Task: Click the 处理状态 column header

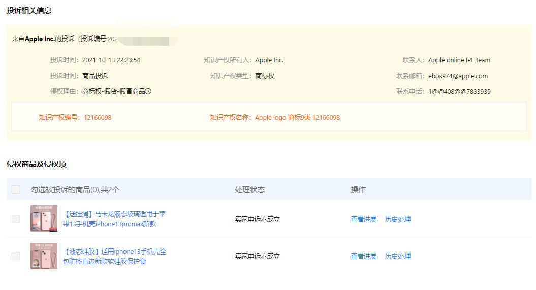Action: click(x=250, y=189)
